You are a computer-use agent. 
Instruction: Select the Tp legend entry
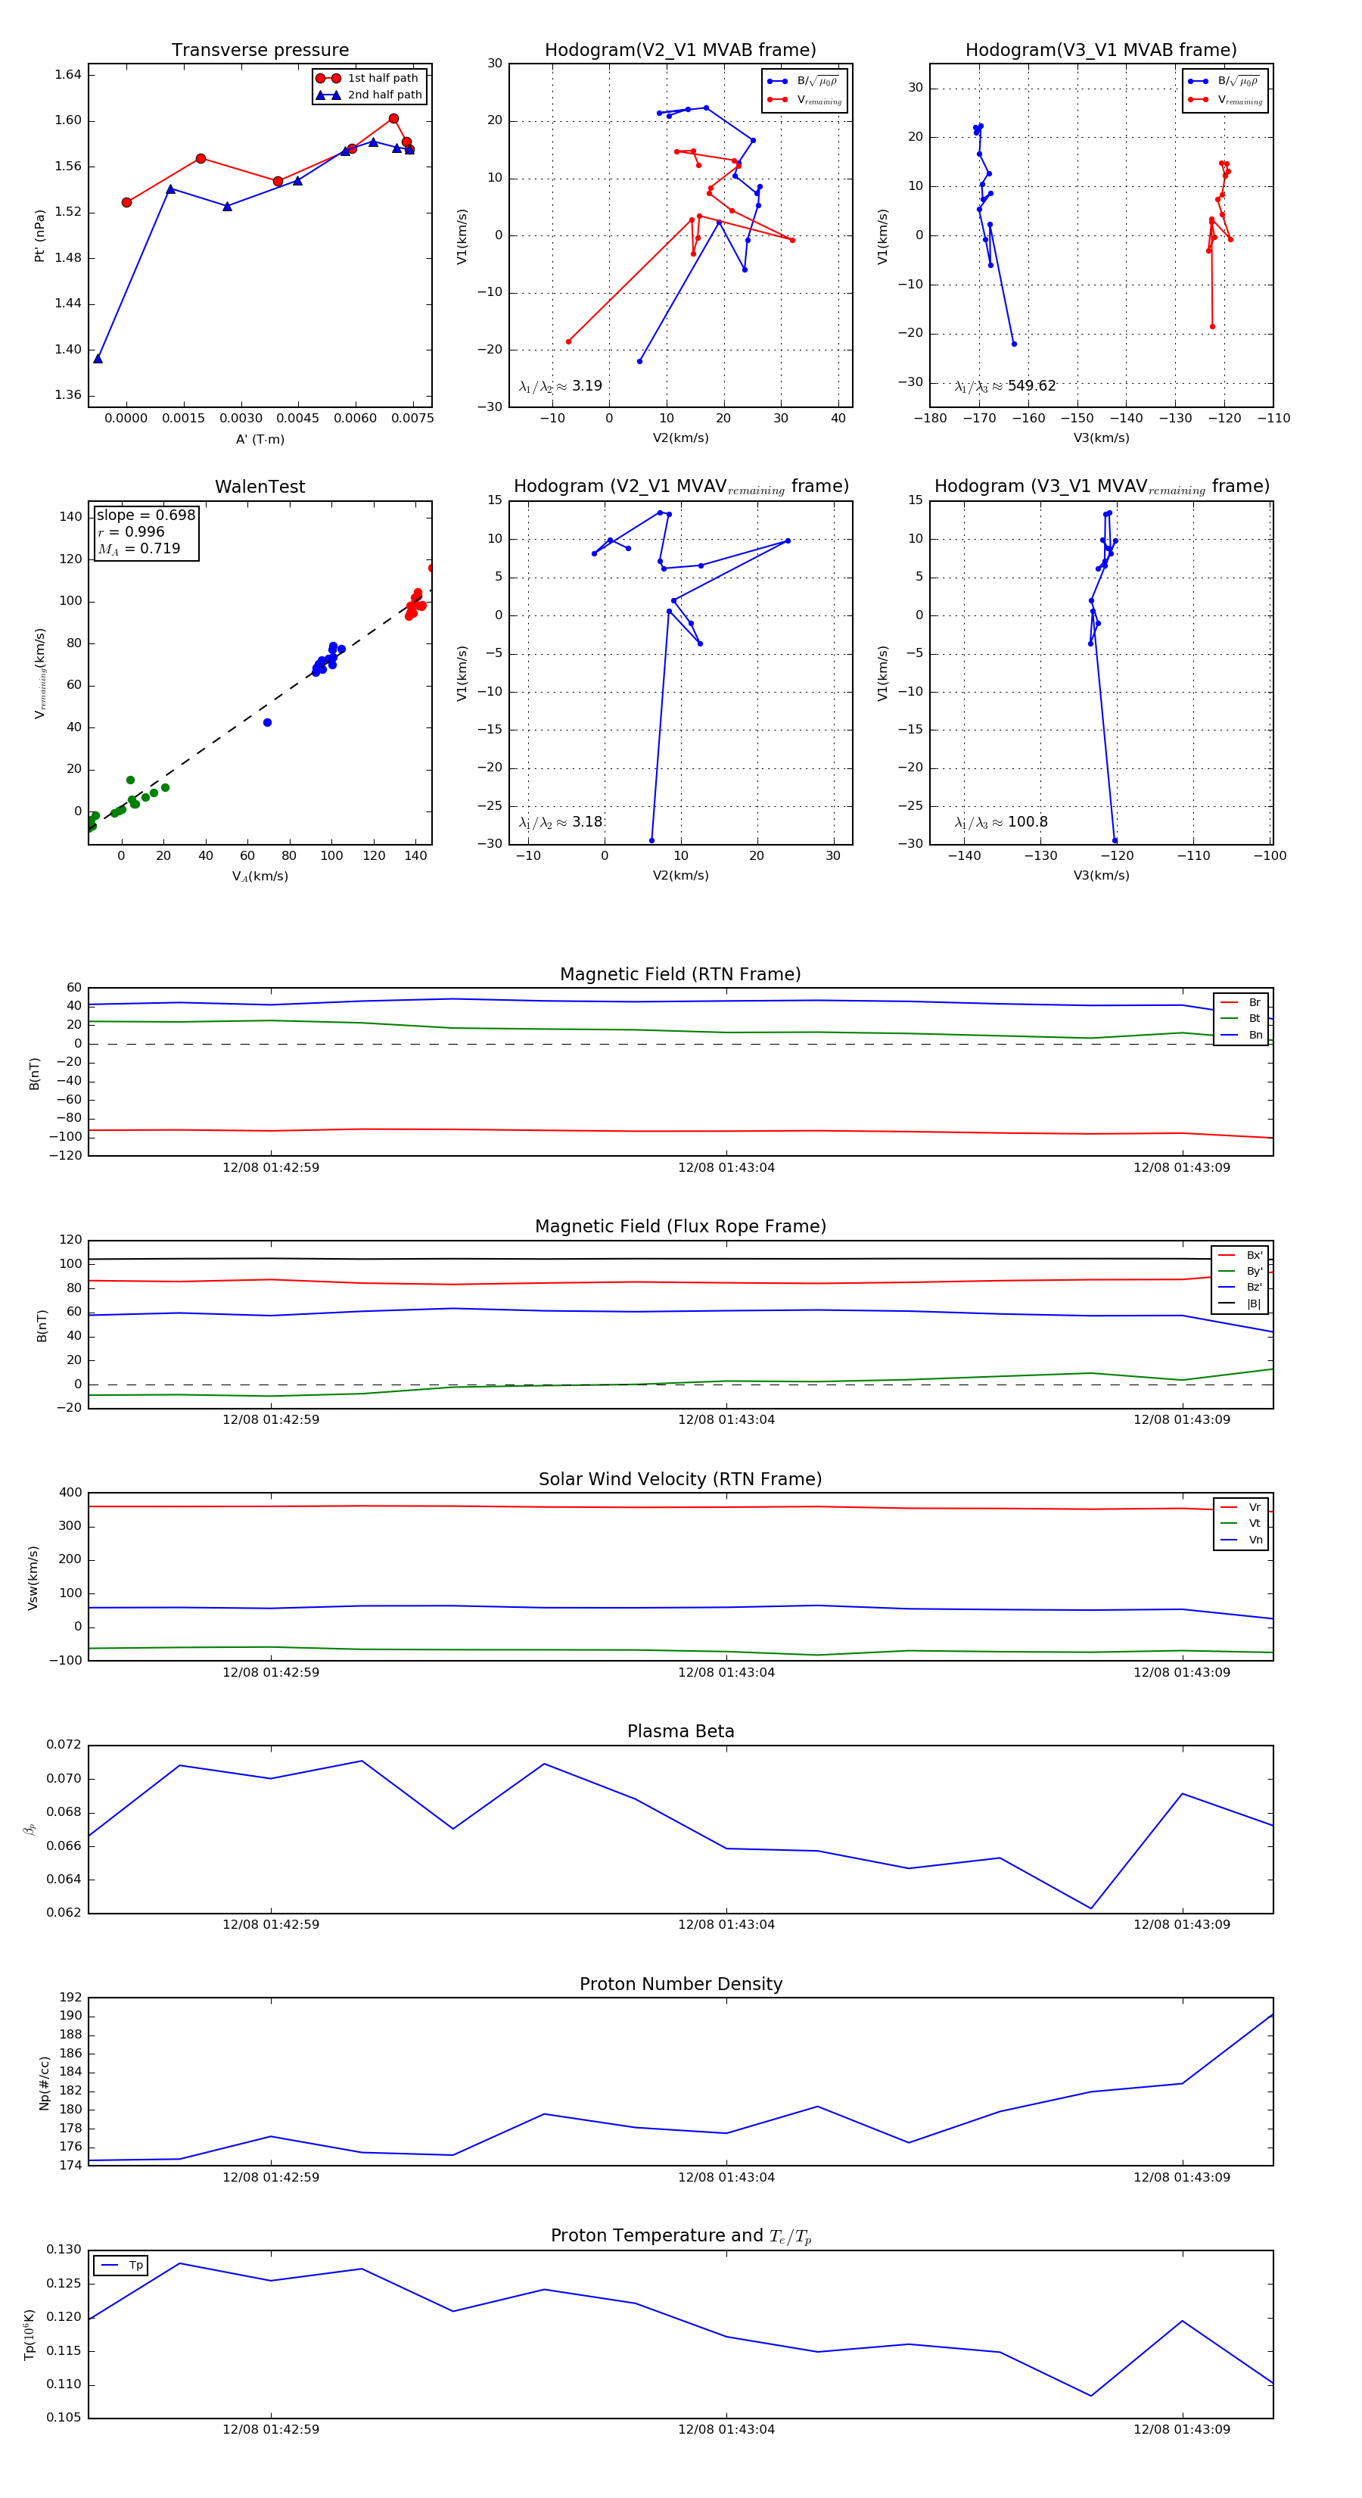(x=121, y=2266)
